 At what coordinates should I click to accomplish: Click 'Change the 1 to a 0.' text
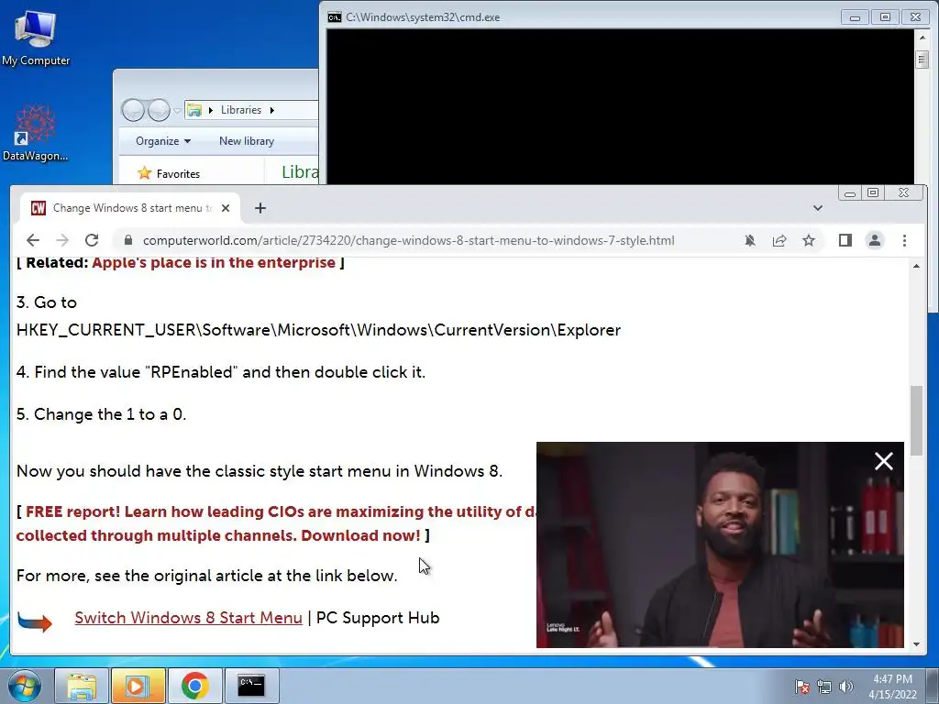110,414
